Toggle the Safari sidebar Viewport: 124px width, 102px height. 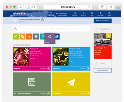pos(33,7)
